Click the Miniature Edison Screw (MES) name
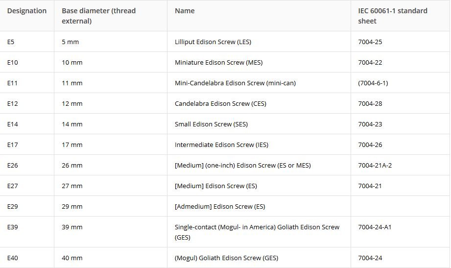Screen dimensions: 451x268 [x=218, y=62]
